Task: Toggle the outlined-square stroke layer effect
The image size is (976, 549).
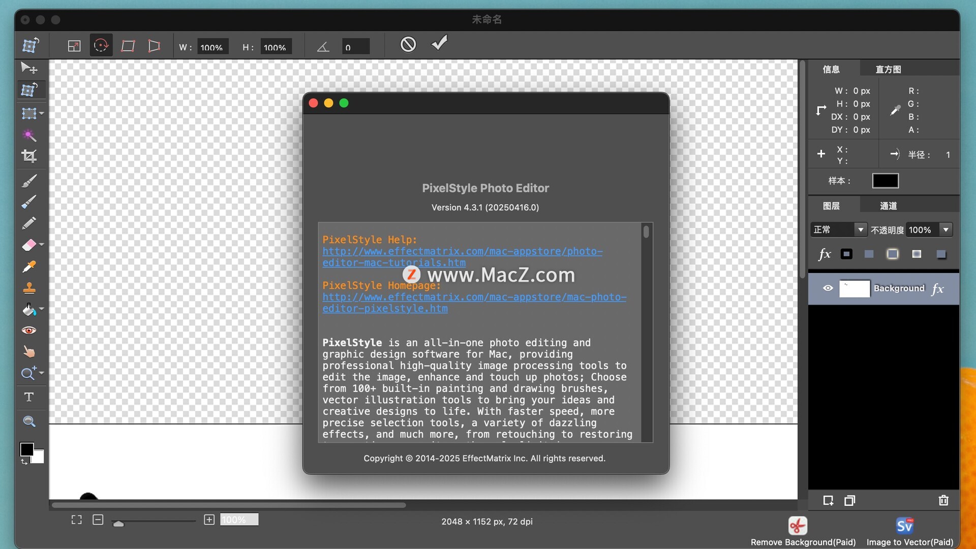Action: click(893, 254)
